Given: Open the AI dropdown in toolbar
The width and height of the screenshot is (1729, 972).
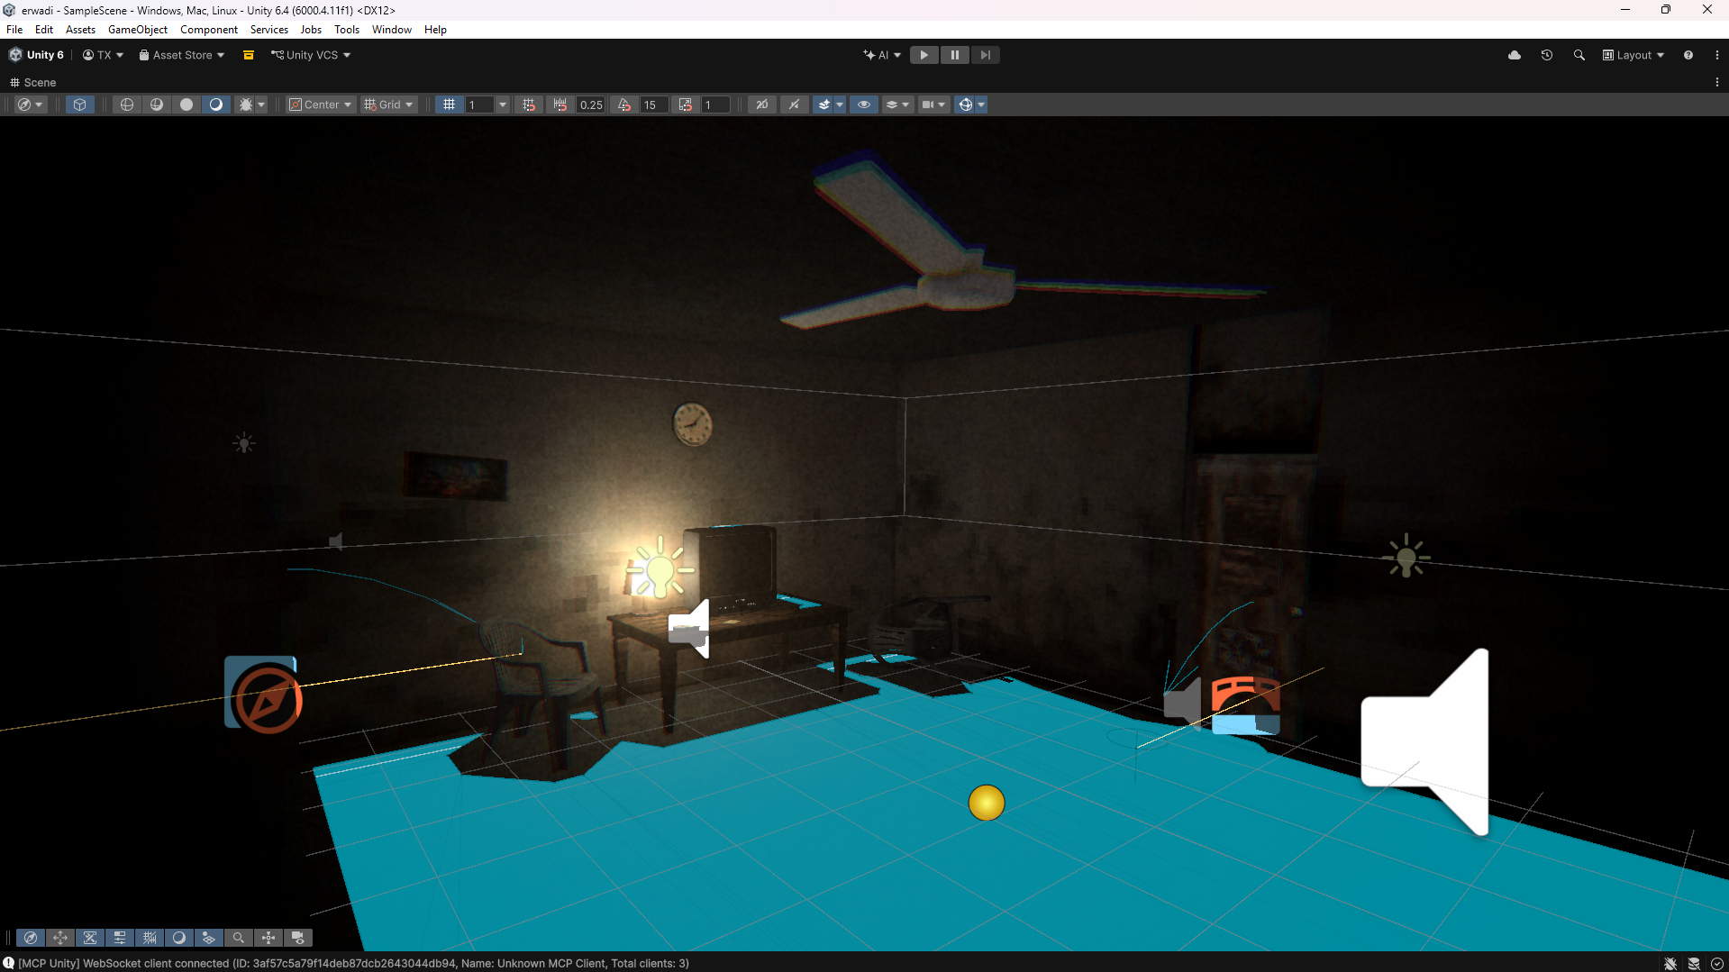Looking at the screenshot, I should [882, 55].
